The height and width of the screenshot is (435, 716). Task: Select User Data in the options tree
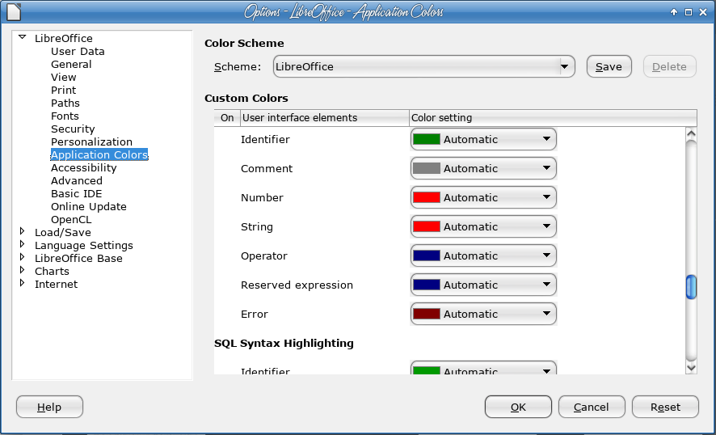[x=78, y=51]
